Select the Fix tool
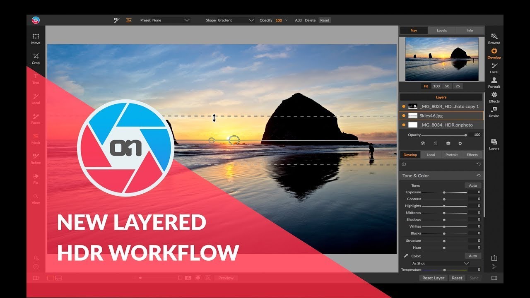 (x=36, y=179)
